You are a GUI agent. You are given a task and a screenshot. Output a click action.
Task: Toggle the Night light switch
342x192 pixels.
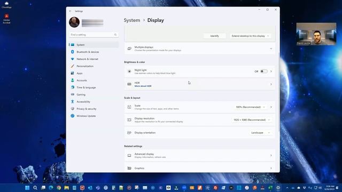263,71
